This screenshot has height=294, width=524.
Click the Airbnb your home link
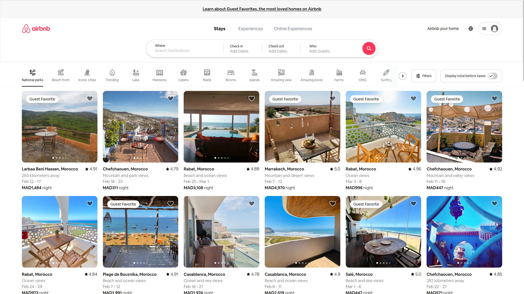pos(443,29)
